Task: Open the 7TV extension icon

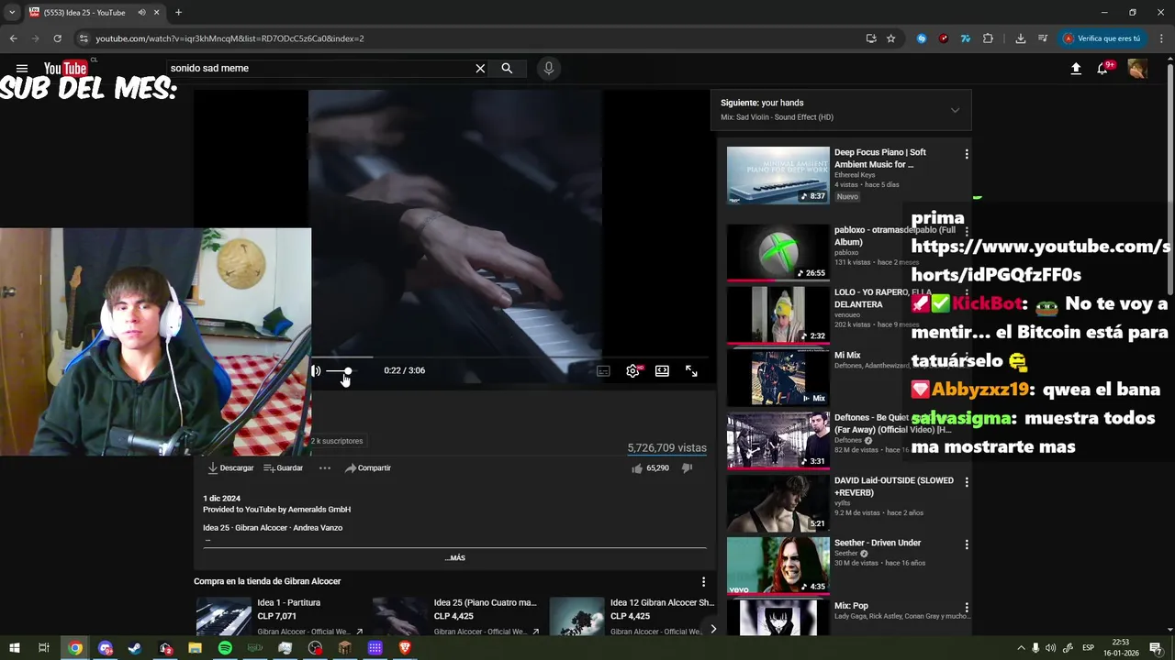Action: 966,38
